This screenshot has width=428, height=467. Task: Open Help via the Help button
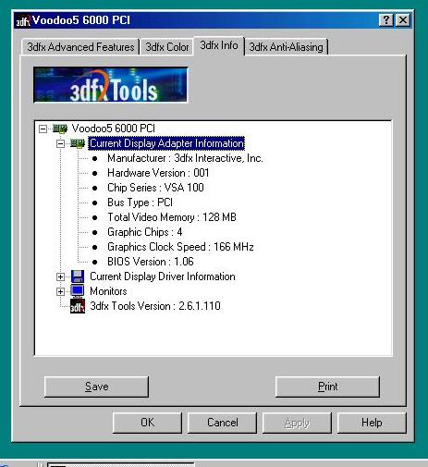click(x=372, y=423)
